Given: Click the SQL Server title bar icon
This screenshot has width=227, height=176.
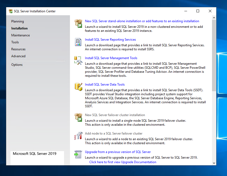Looking at the screenshot, I should coord(11,11).
